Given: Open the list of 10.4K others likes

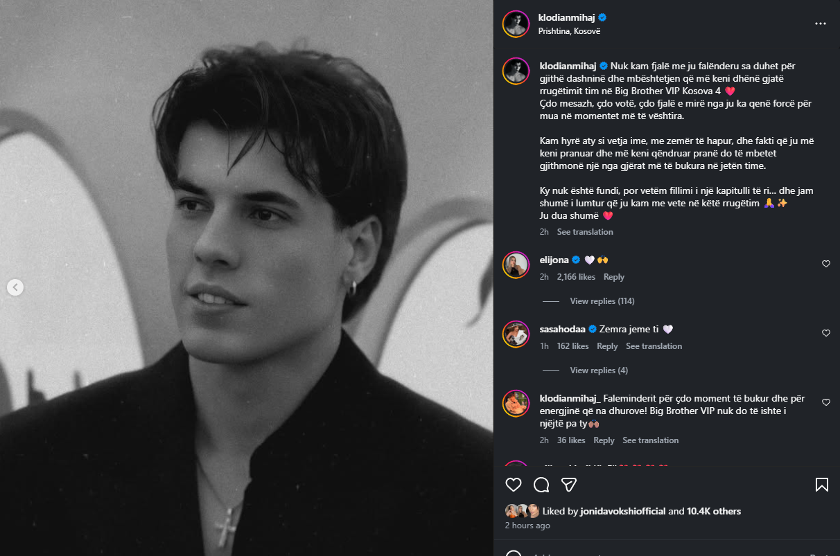Looking at the screenshot, I should pos(714,512).
